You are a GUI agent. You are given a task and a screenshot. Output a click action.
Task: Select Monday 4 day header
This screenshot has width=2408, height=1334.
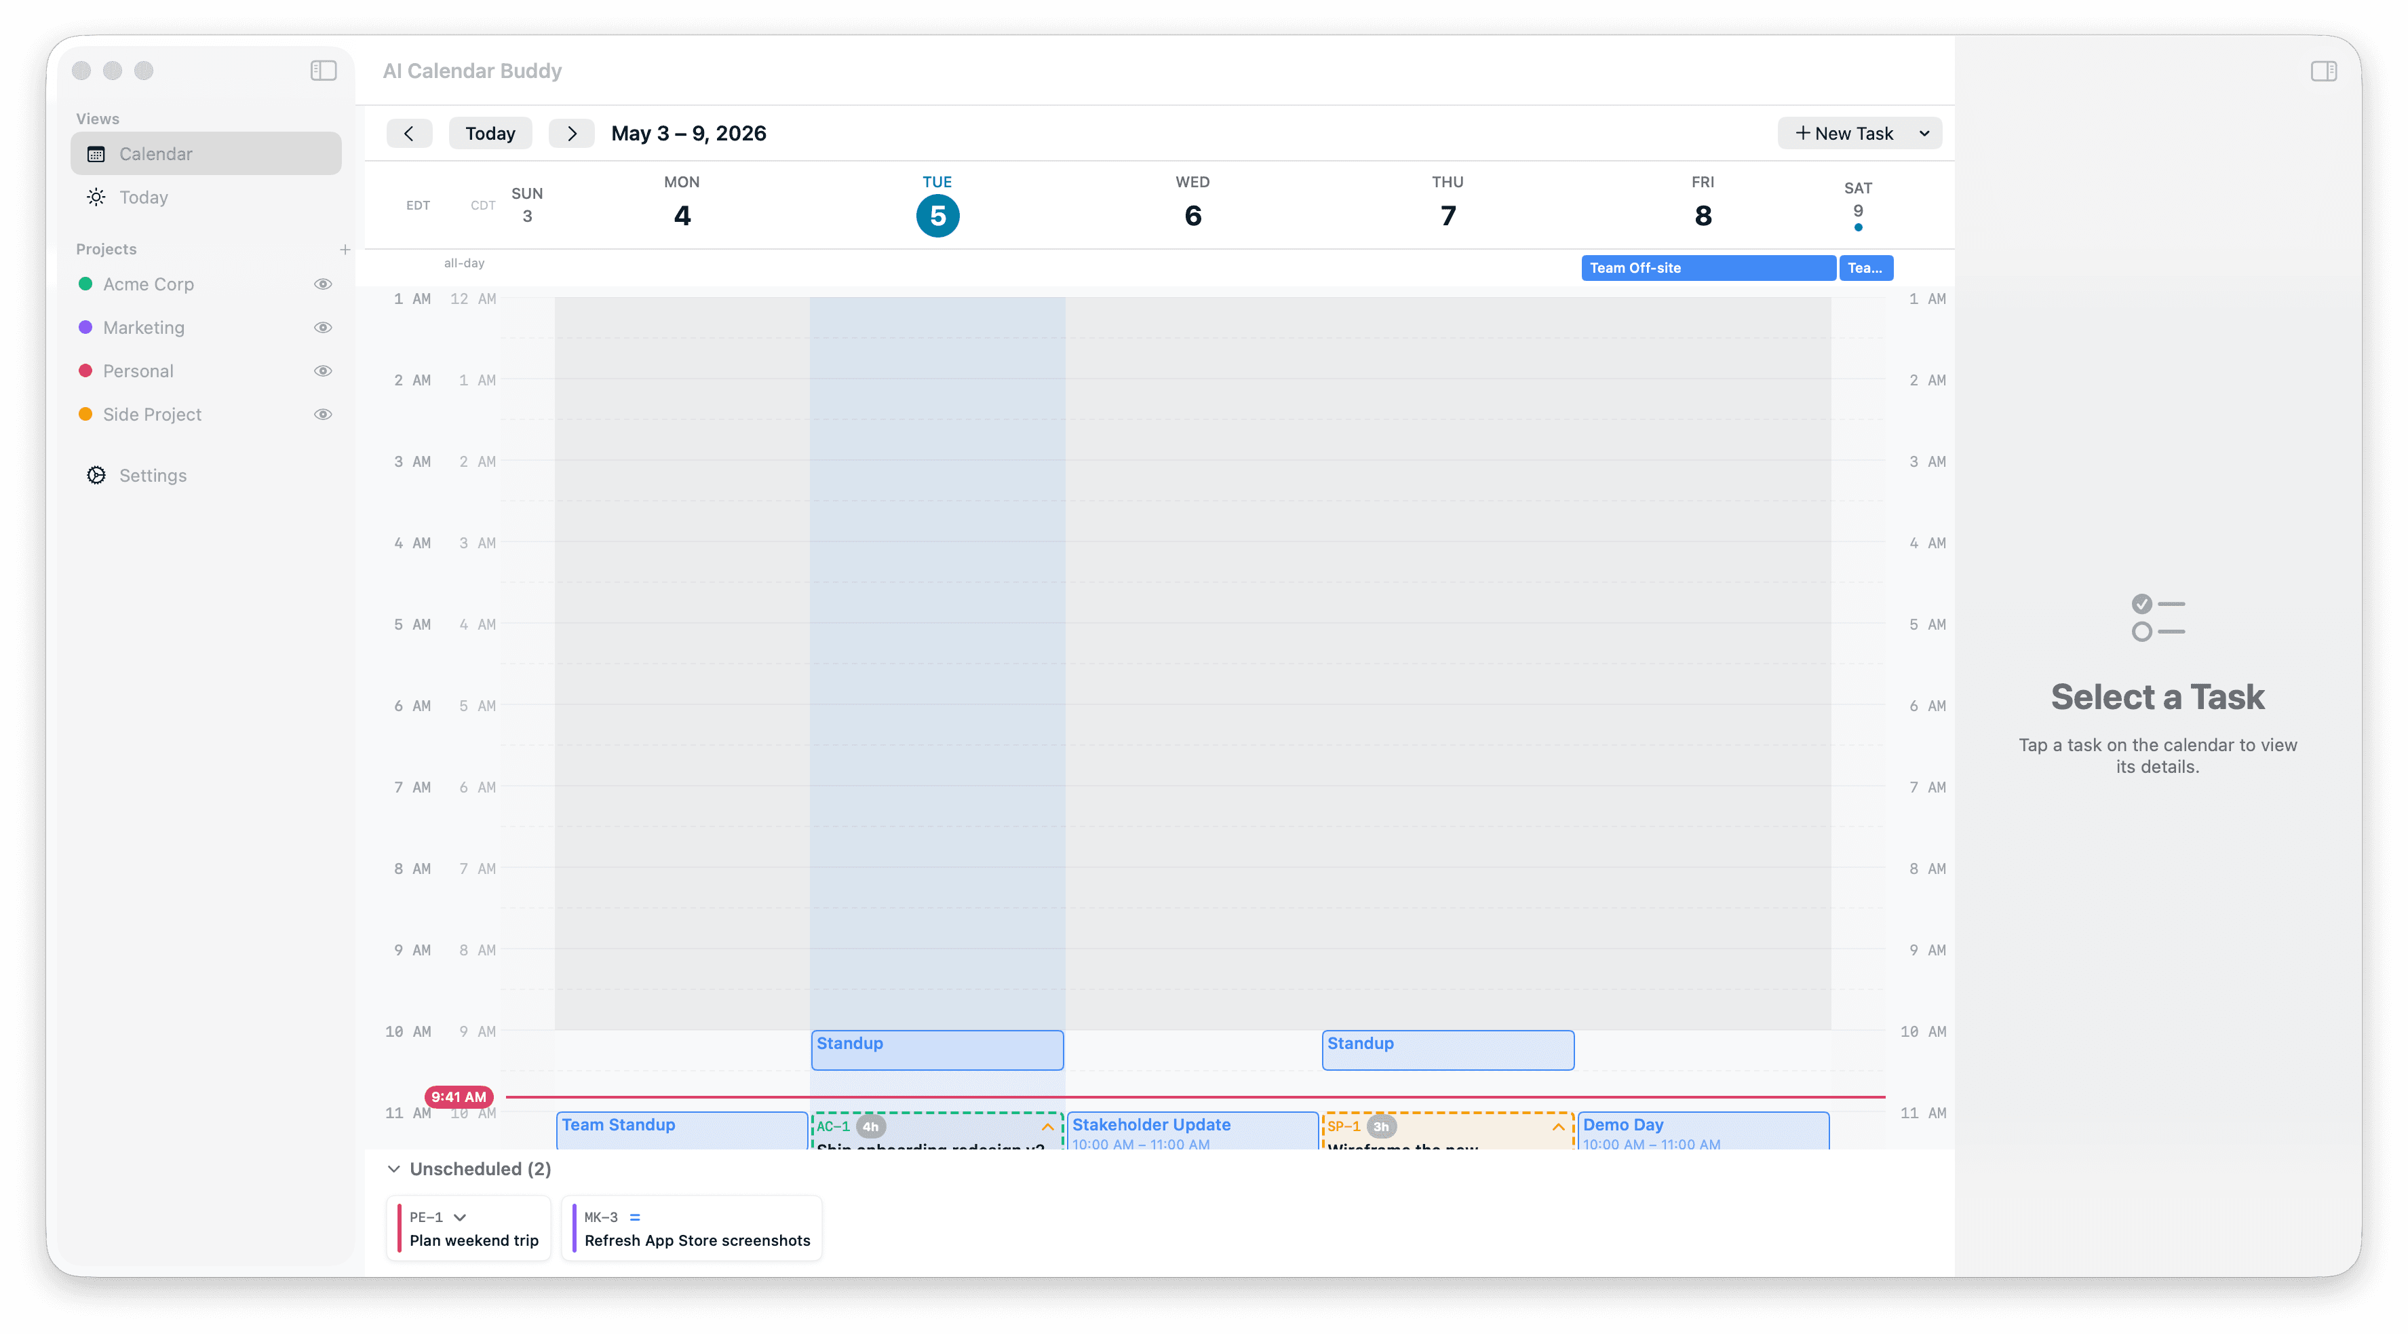682,202
